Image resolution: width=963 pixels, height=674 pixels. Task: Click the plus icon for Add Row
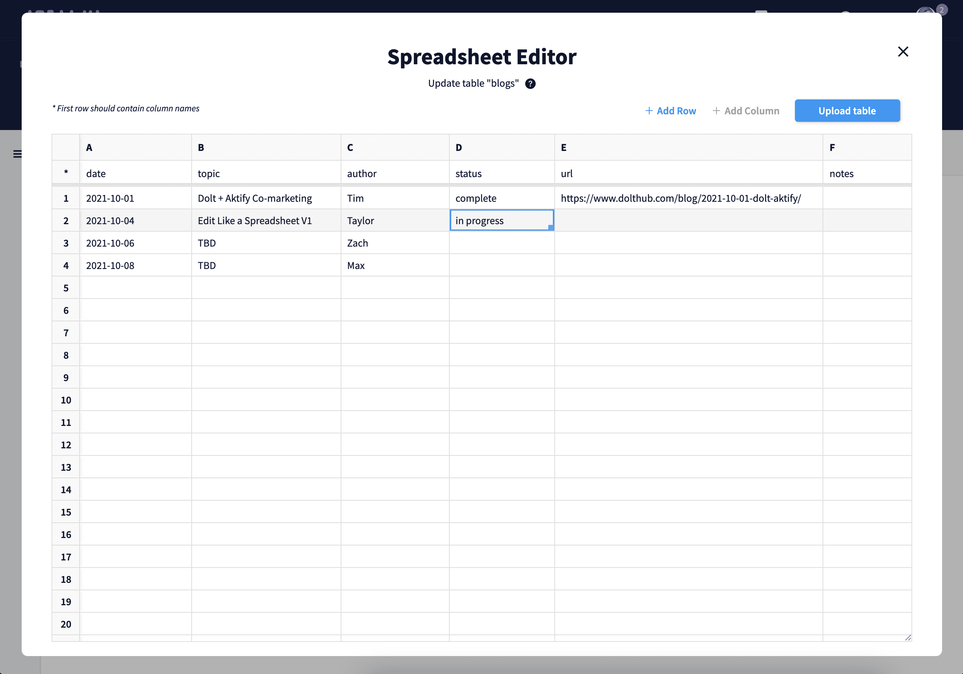(x=649, y=111)
